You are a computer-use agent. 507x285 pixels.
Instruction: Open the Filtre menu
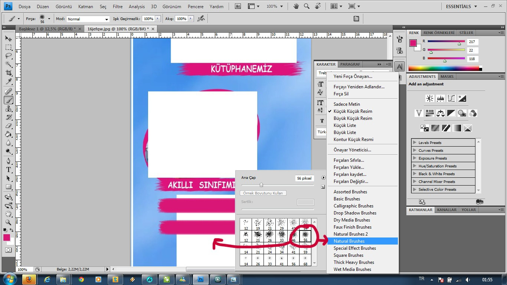118,7
